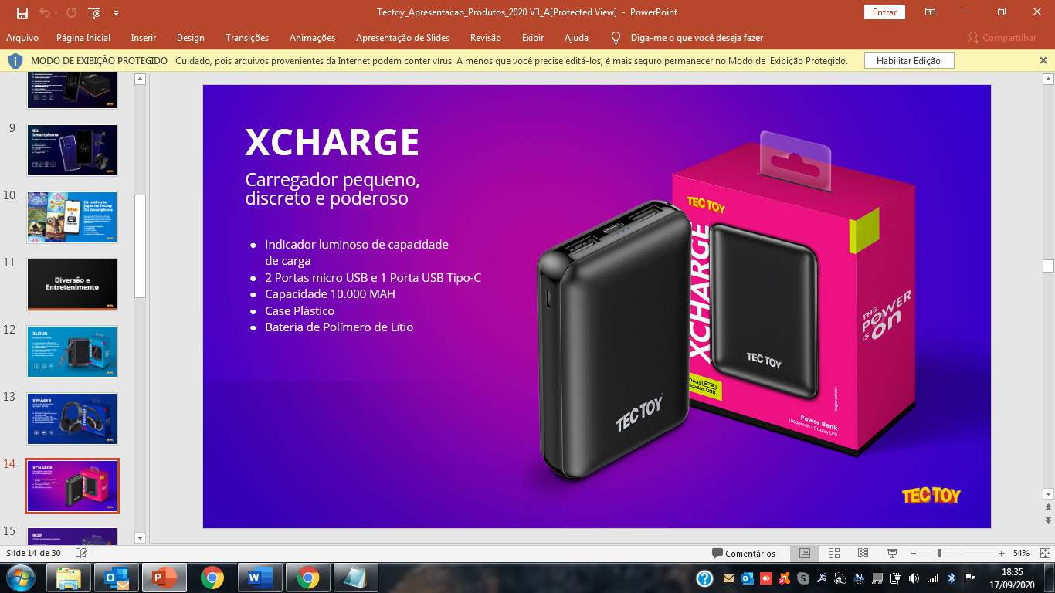Screen dimensions: 1055x593
Task: Click the 54% zoom level
Action: (x=1021, y=553)
